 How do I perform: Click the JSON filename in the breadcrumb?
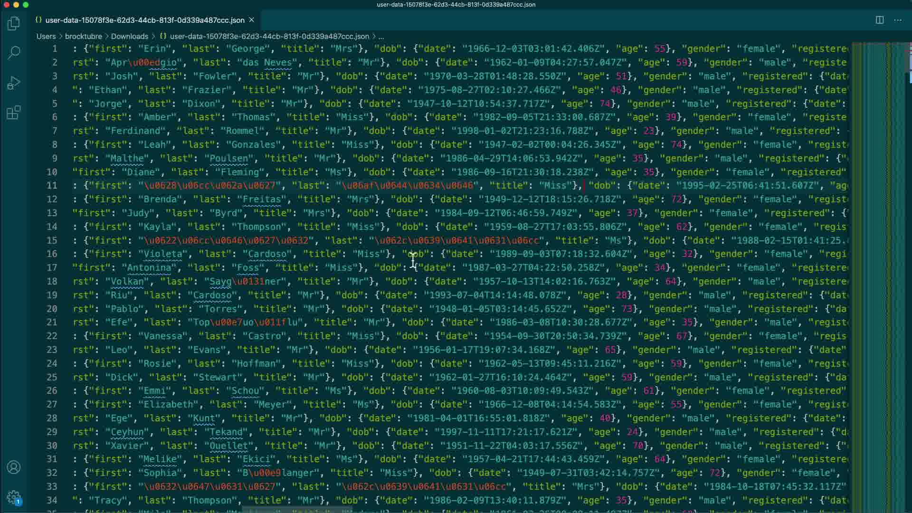pos(269,36)
